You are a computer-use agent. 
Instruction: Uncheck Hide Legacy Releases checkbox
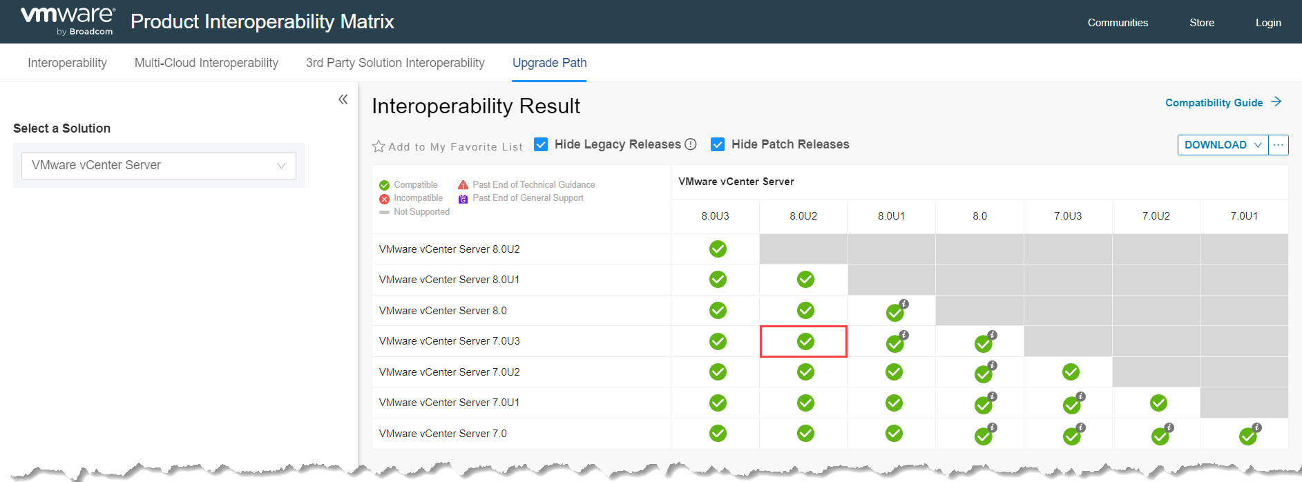coord(541,144)
